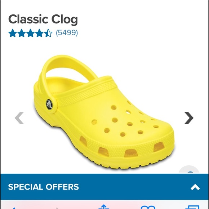Select the half-filled fifth rating star
Screen dimensions: 209x209
tap(48, 33)
